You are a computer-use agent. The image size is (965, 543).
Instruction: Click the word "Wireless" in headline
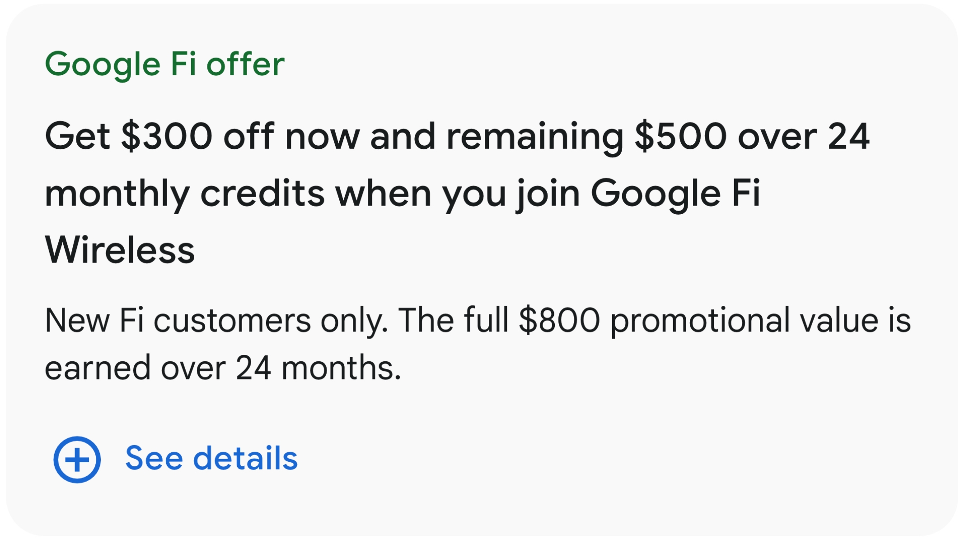120,250
